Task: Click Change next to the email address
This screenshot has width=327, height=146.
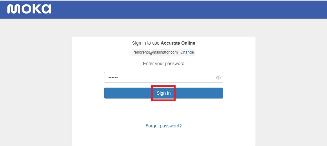Action: (x=187, y=52)
